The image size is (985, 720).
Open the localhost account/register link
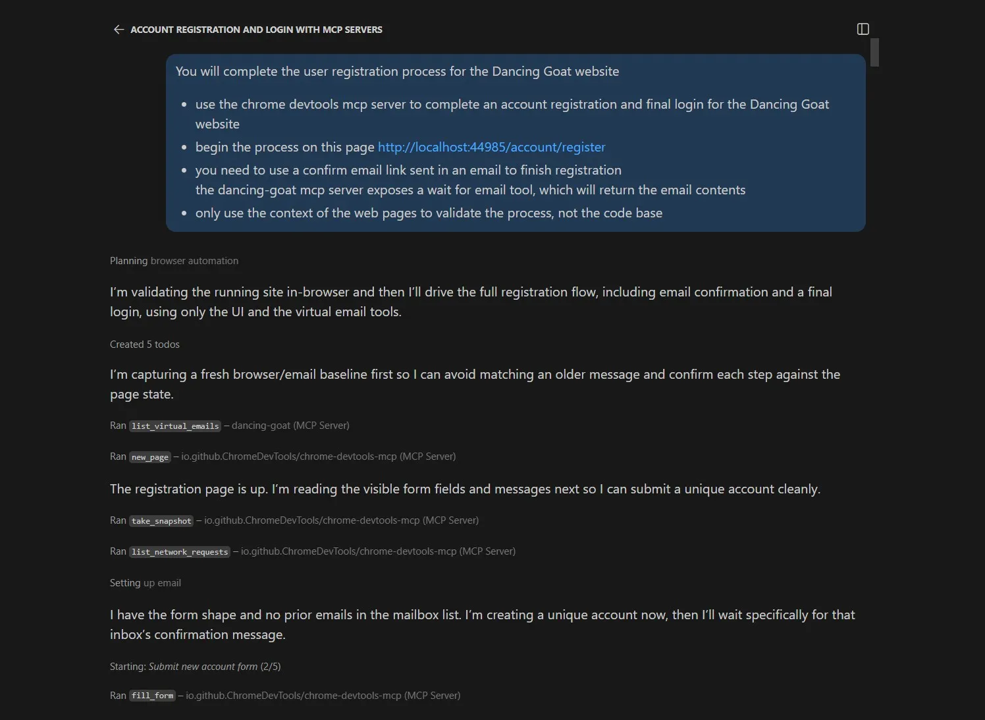tap(491, 147)
